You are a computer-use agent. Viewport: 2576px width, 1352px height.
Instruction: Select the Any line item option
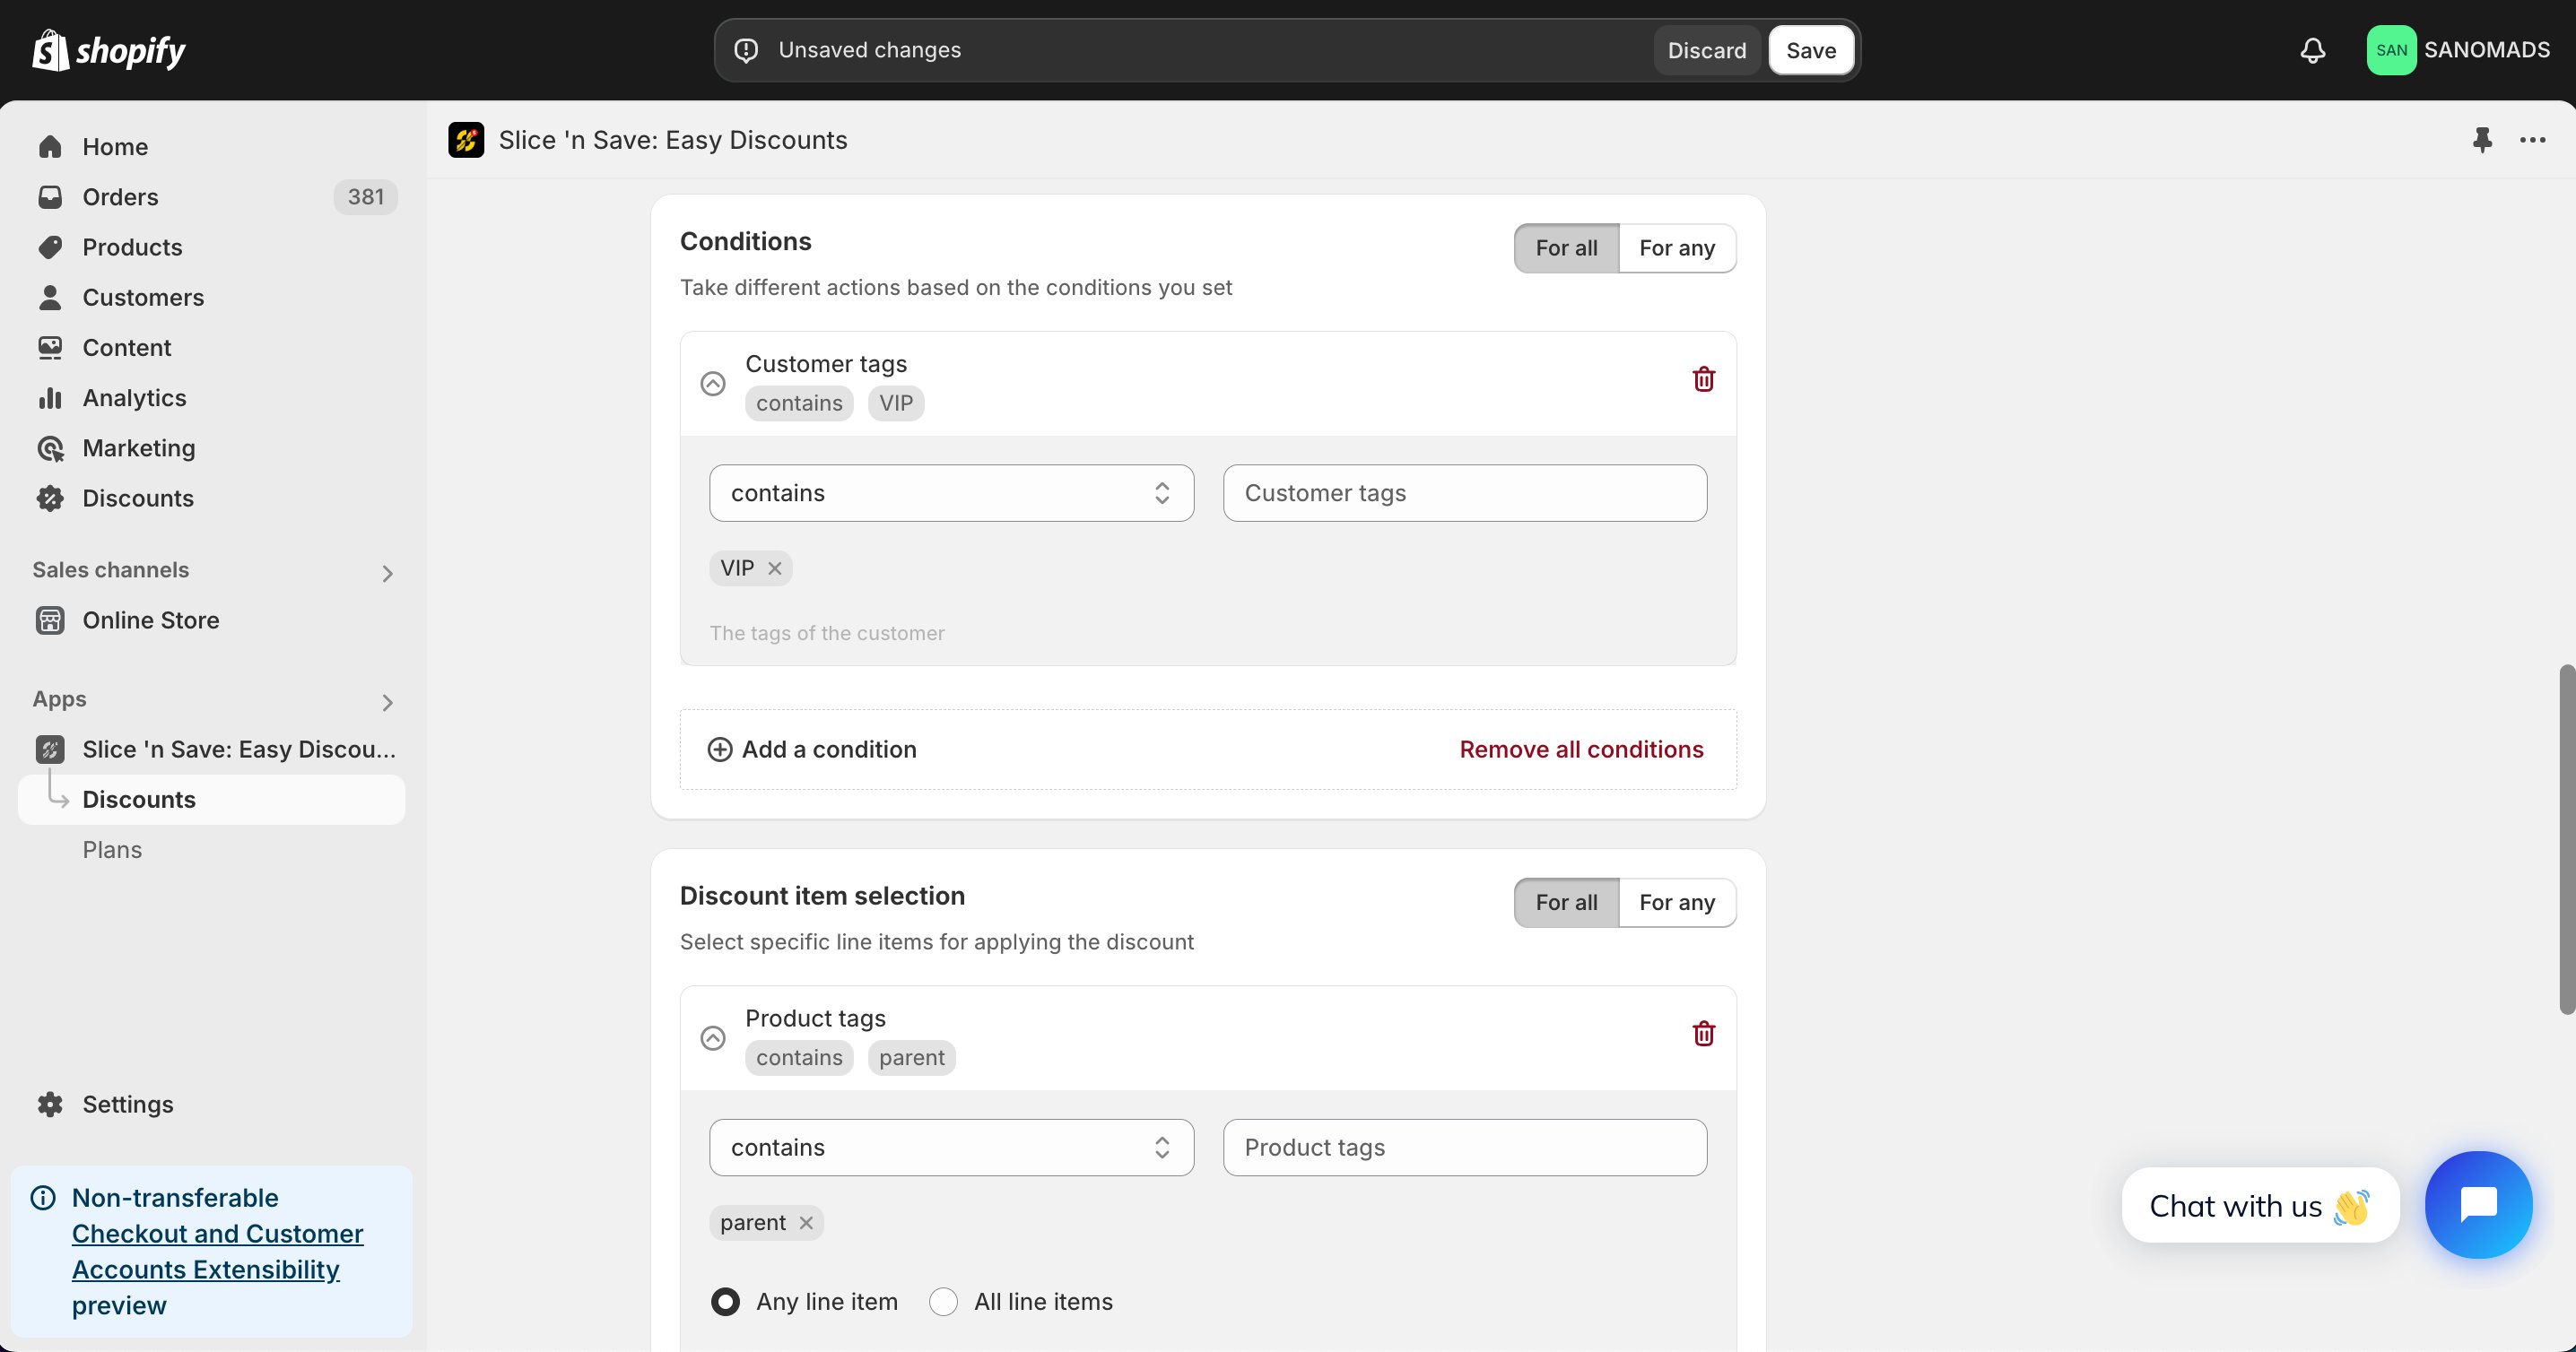[x=725, y=1301]
